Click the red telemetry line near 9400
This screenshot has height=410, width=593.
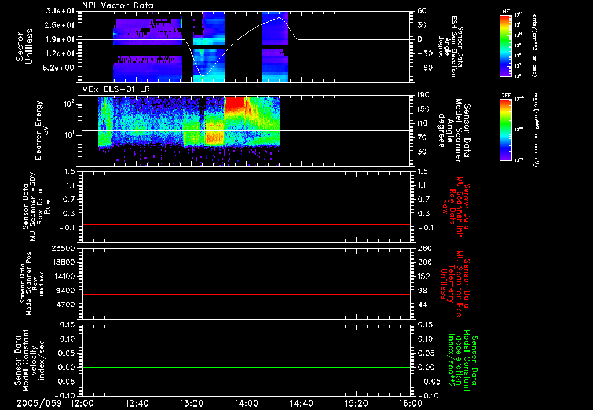click(x=246, y=294)
